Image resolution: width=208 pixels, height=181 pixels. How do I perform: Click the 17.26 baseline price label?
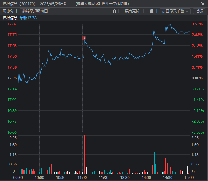(x=12, y=78)
